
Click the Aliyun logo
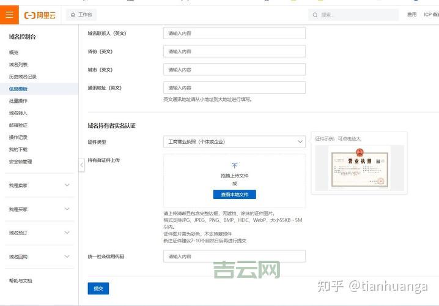pyautogui.click(x=40, y=15)
